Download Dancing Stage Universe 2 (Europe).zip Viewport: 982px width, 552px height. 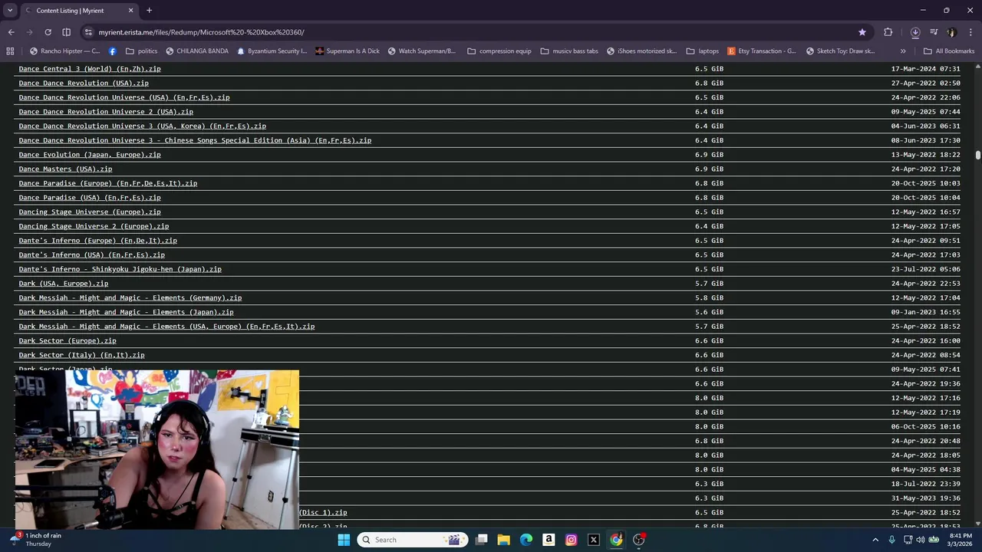pyautogui.click(x=94, y=226)
